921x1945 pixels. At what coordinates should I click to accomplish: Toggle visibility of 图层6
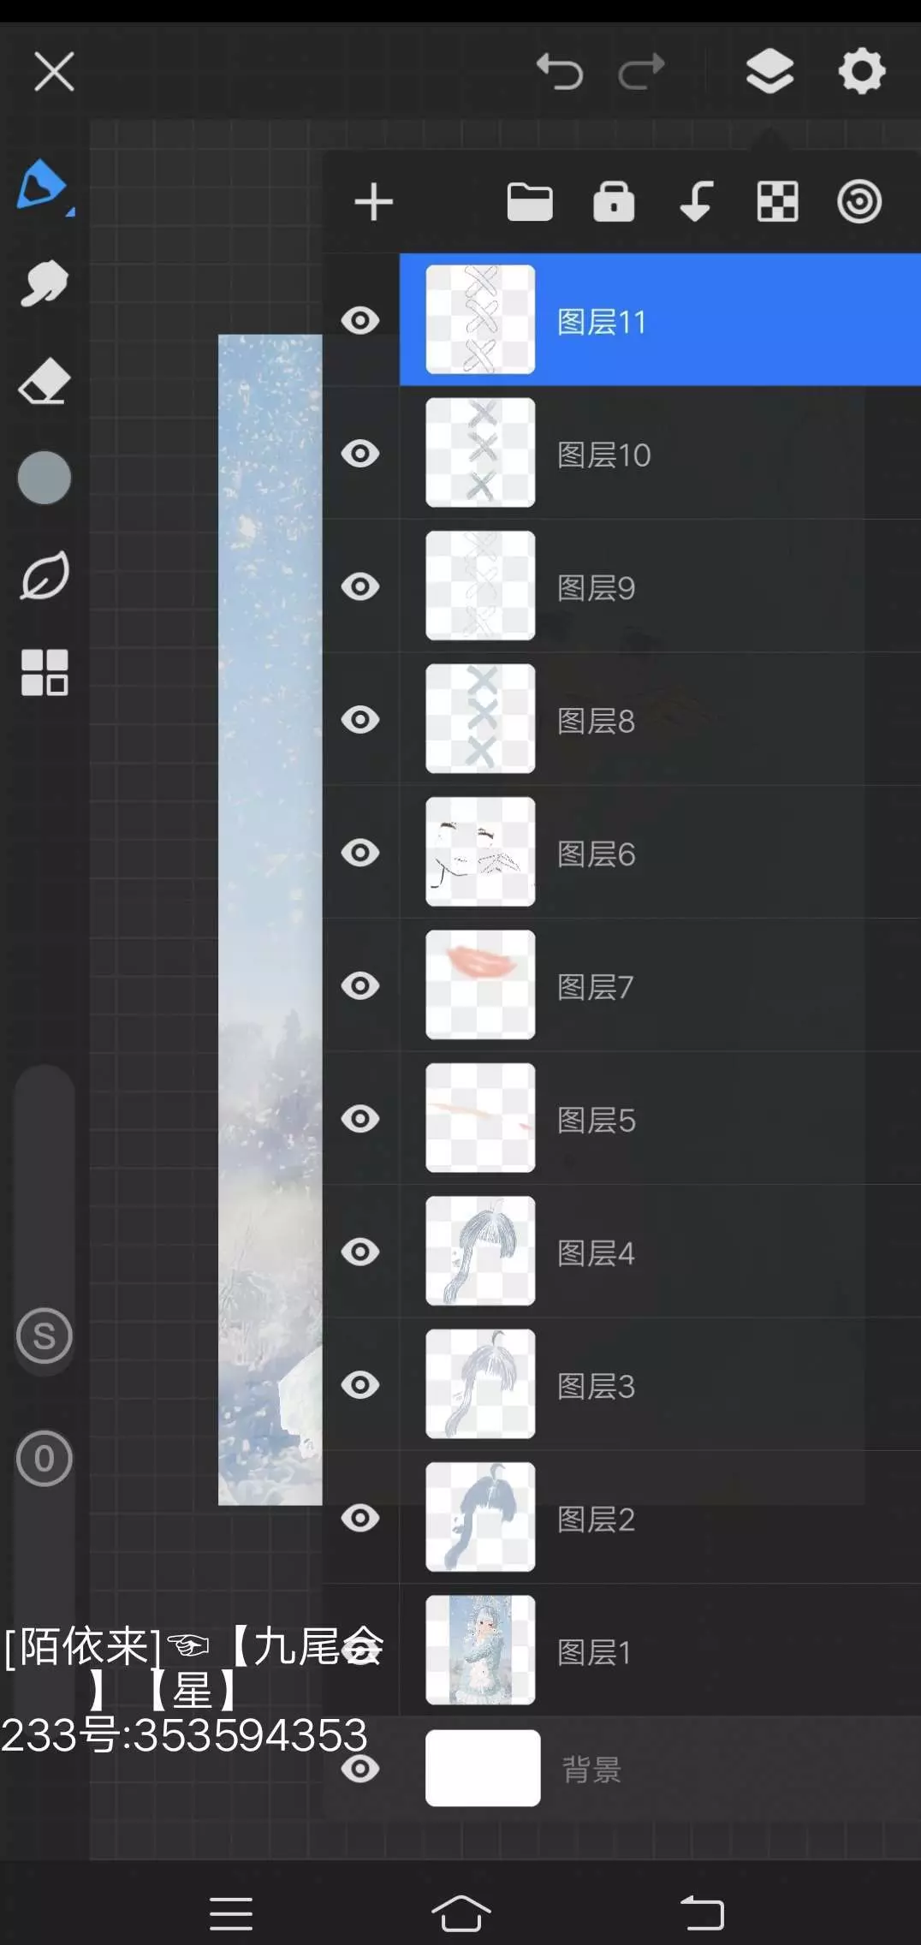coord(360,854)
